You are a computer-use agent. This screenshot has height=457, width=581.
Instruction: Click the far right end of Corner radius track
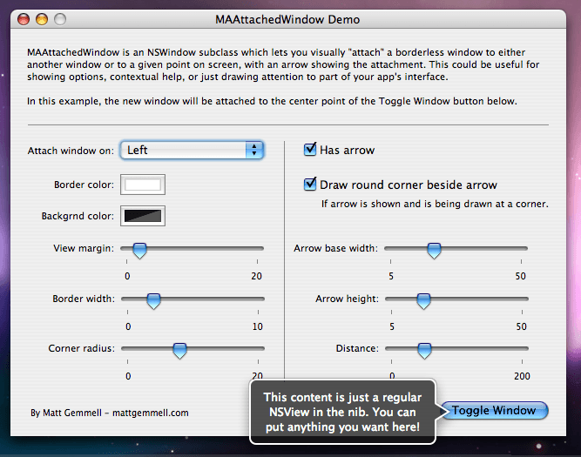260,349
